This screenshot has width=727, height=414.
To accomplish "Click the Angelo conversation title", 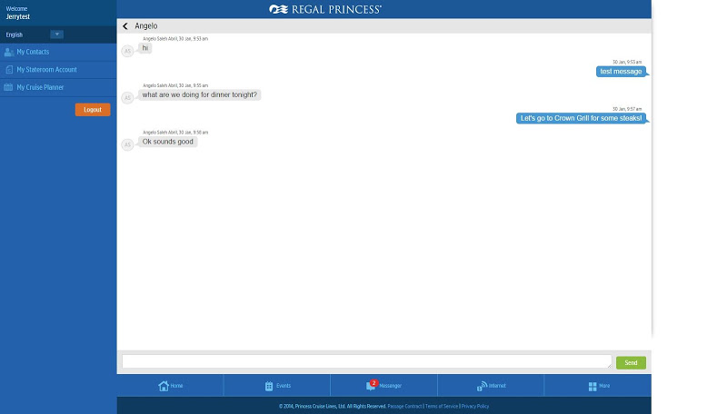I will coord(146,26).
